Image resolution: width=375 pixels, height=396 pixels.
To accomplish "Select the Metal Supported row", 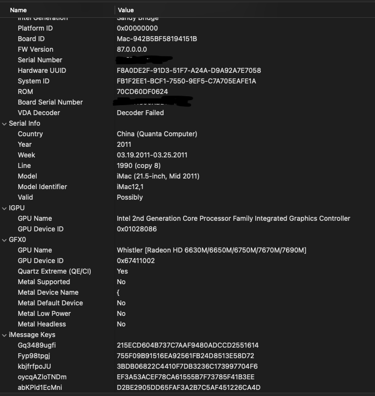I will click(x=44, y=282).
